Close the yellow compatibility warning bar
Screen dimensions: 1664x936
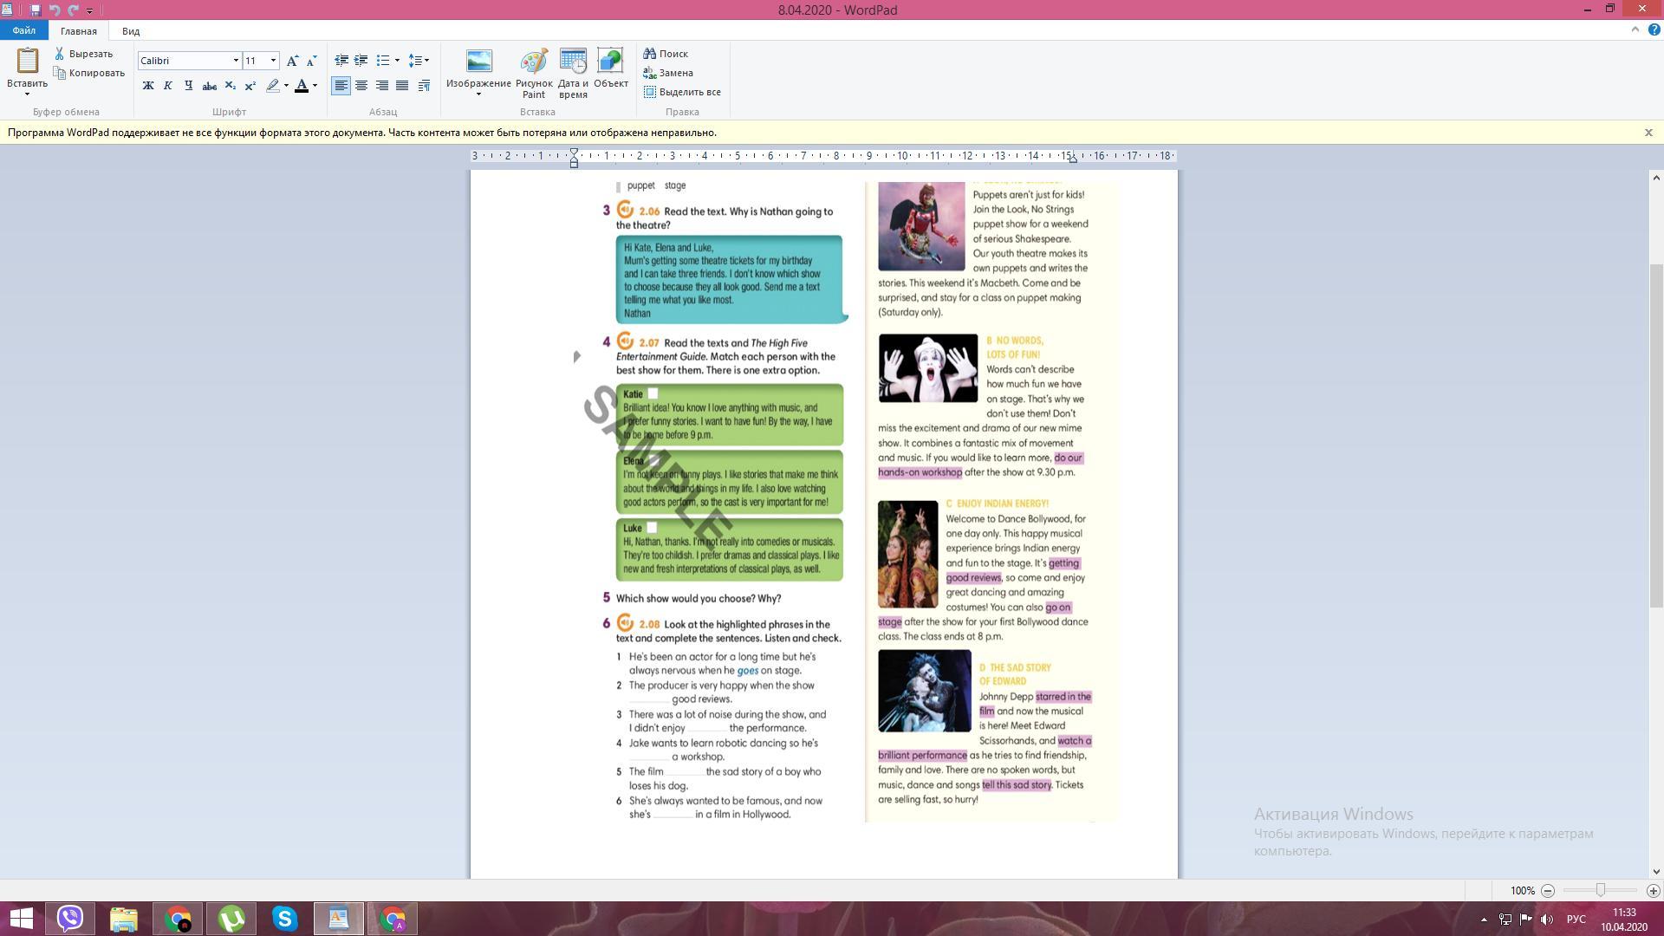click(x=1648, y=133)
